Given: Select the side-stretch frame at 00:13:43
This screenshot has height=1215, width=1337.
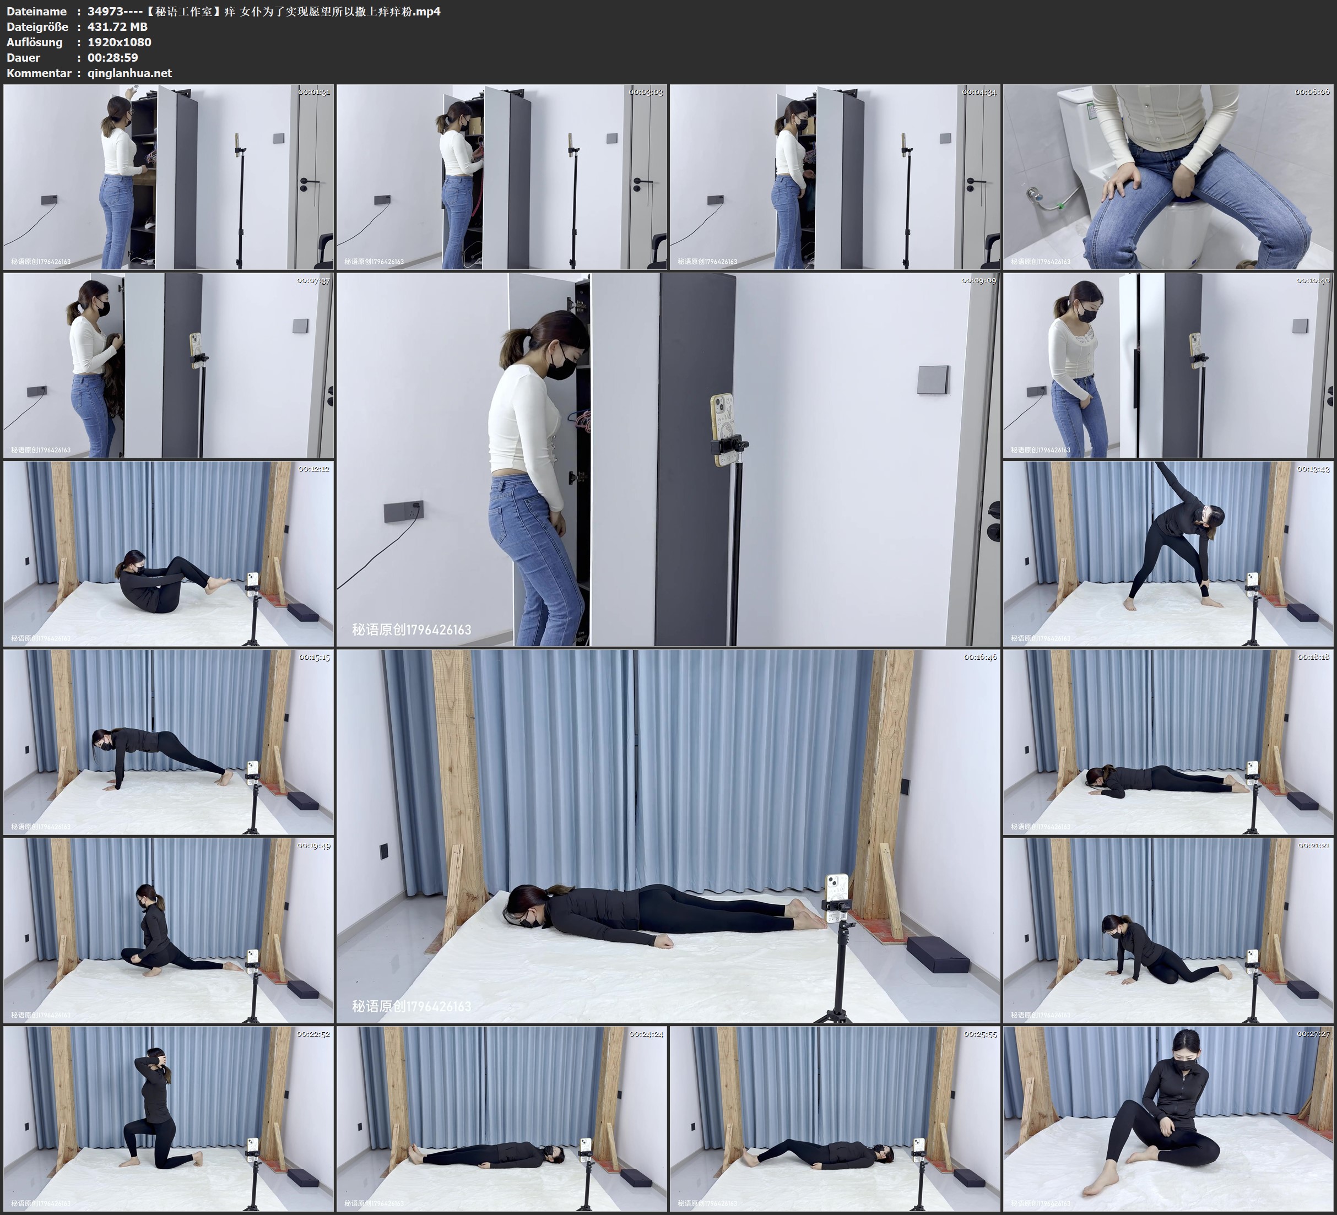Looking at the screenshot, I should pos(1168,554).
